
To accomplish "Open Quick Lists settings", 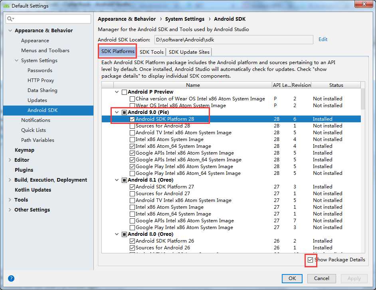I will pos(34,130).
